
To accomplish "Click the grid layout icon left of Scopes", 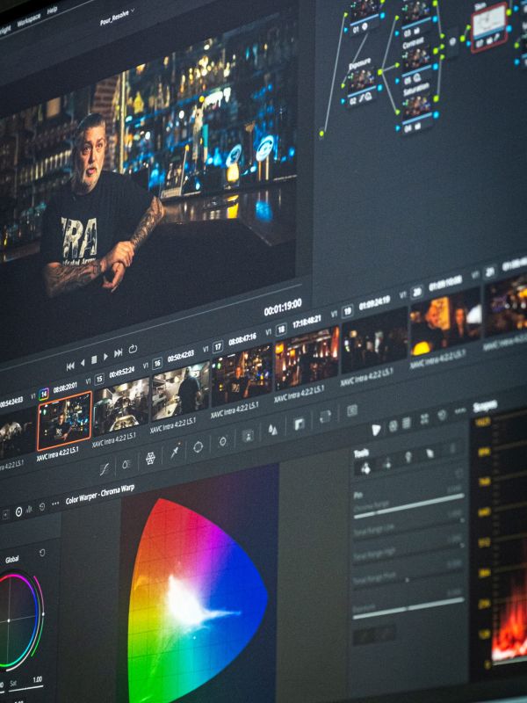I will (x=407, y=423).
